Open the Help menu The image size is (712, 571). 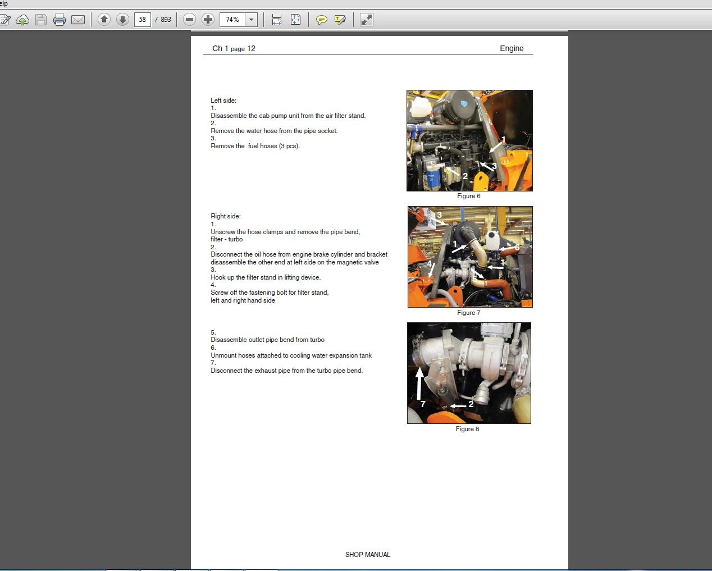[4, 3]
